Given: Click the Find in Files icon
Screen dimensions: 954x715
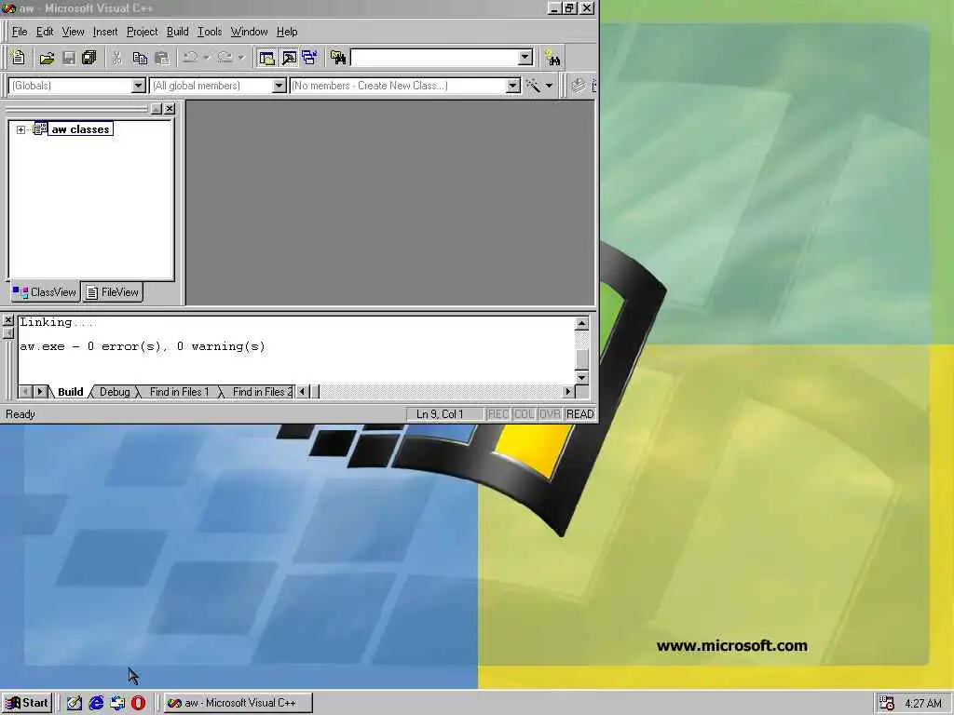Looking at the screenshot, I should click(337, 58).
